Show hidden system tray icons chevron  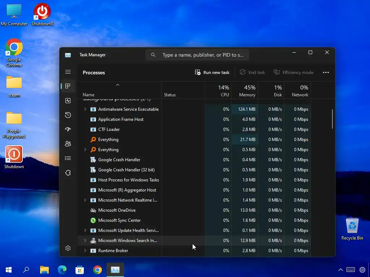(341, 270)
